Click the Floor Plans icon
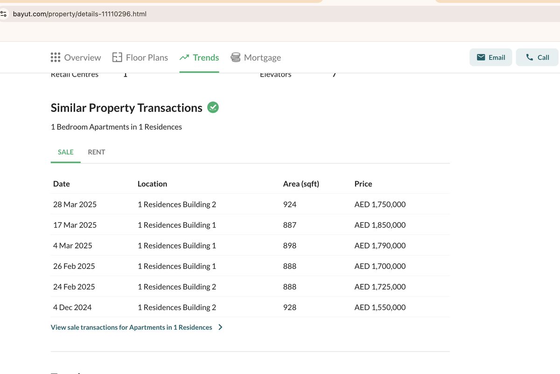Viewport: 560px width, 374px height. [117, 57]
